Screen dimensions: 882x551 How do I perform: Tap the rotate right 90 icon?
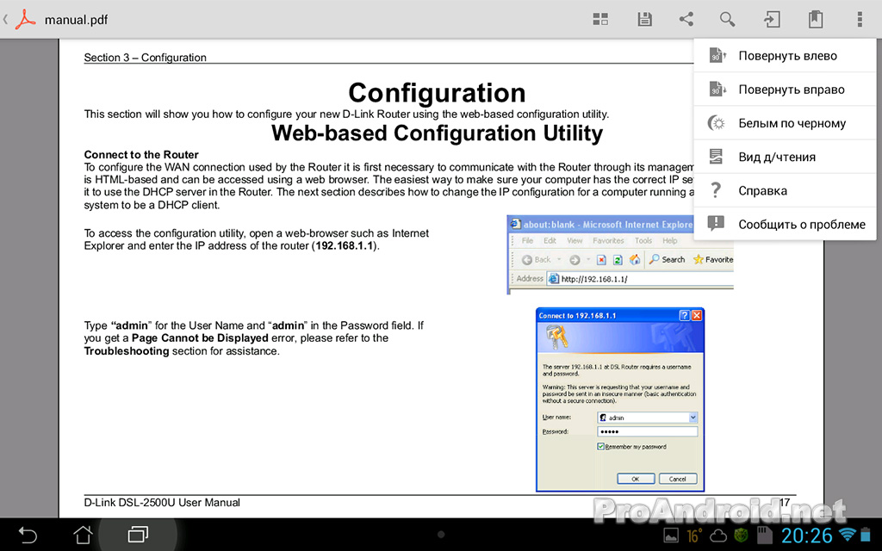coord(717,89)
